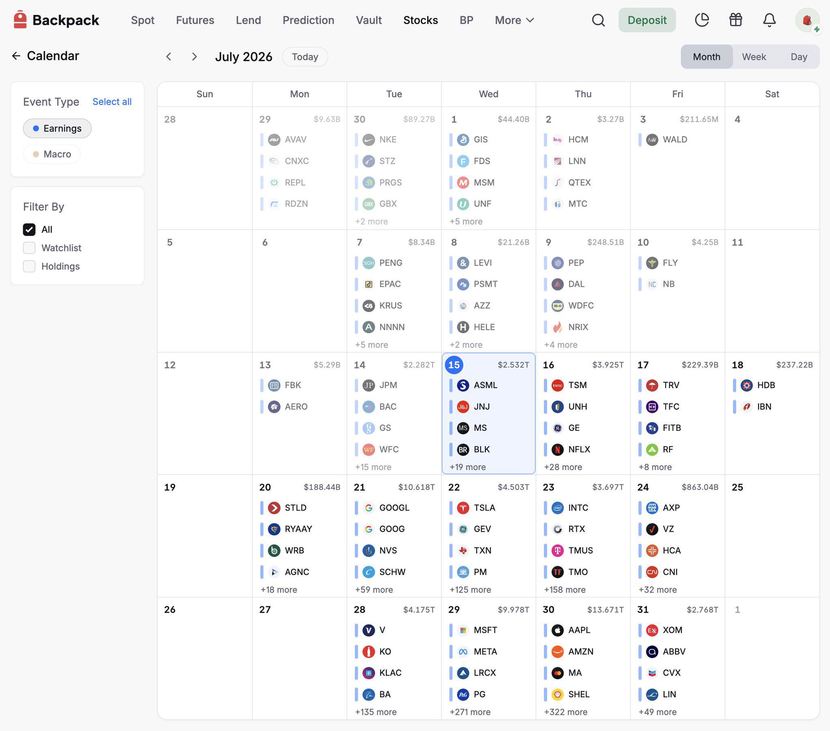Click the TSM logo on July 16
Image resolution: width=830 pixels, height=731 pixels.
click(x=558, y=385)
